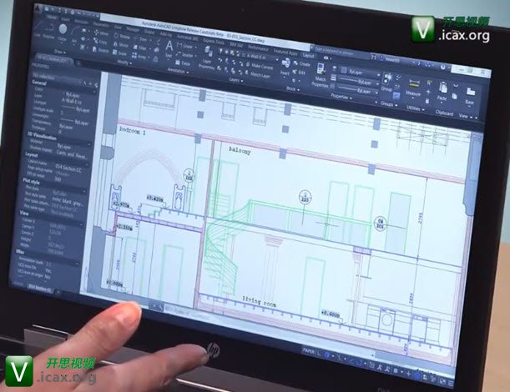
Task: Click the living room label in drawing
Action: click(x=260, y=301)
